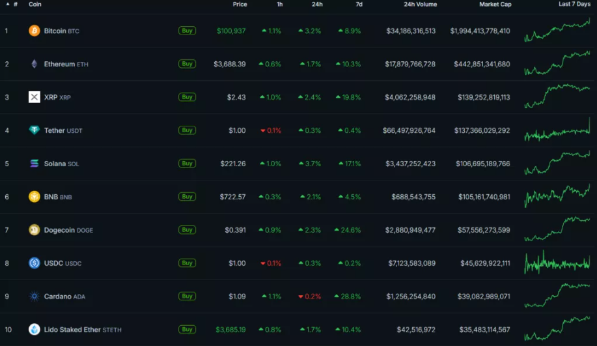Click Buy in the BNB row
This screenshot has height=346, width=597.
click(x=187, y=196)
